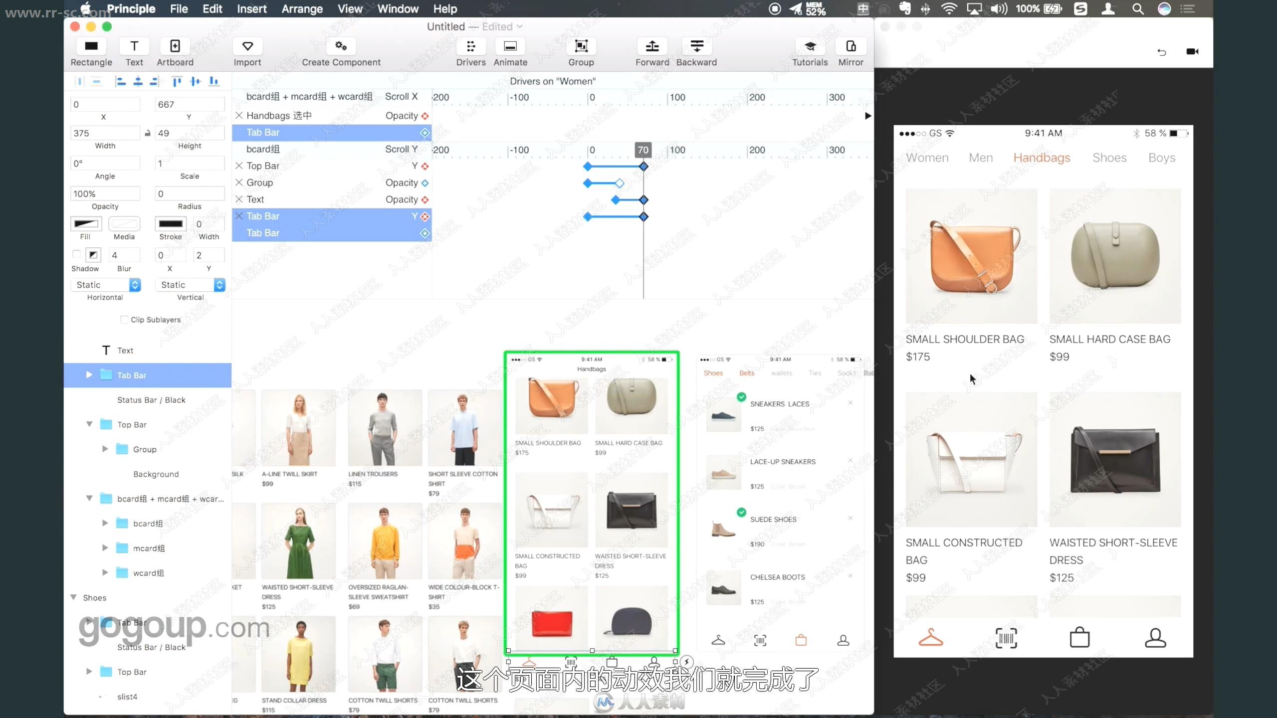This screenshot has width=1277, height=718.
Task: Toggle keyframe diamond on Top Bar Y
Action: (x=425, y=166)
